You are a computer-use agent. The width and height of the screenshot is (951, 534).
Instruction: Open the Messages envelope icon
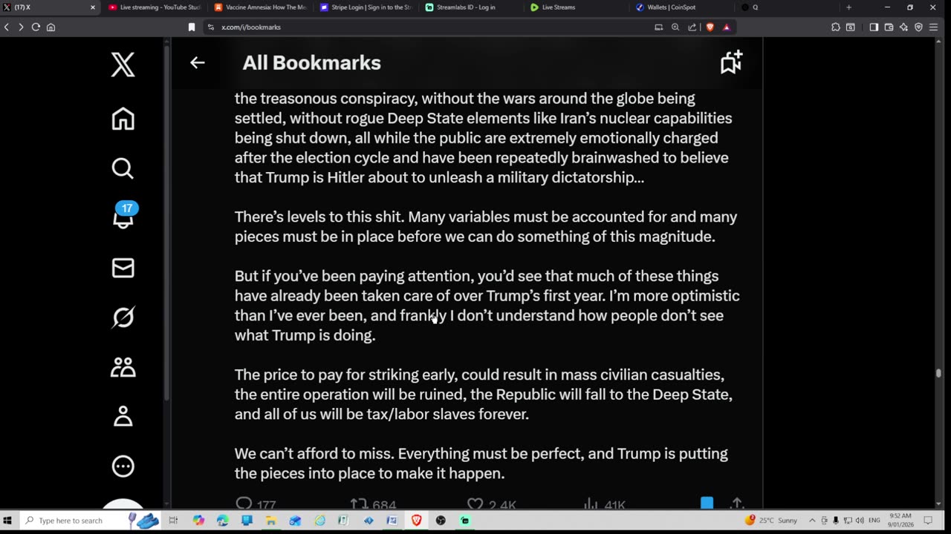(123, 268)
